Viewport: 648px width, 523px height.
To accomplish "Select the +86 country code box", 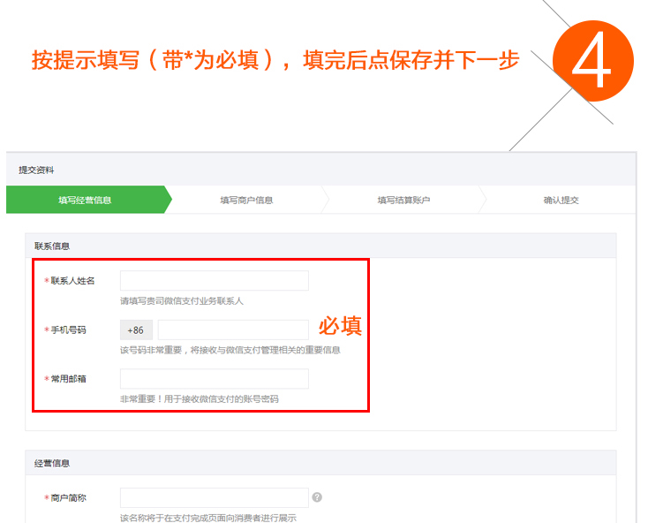I will (x=136, y=330).
